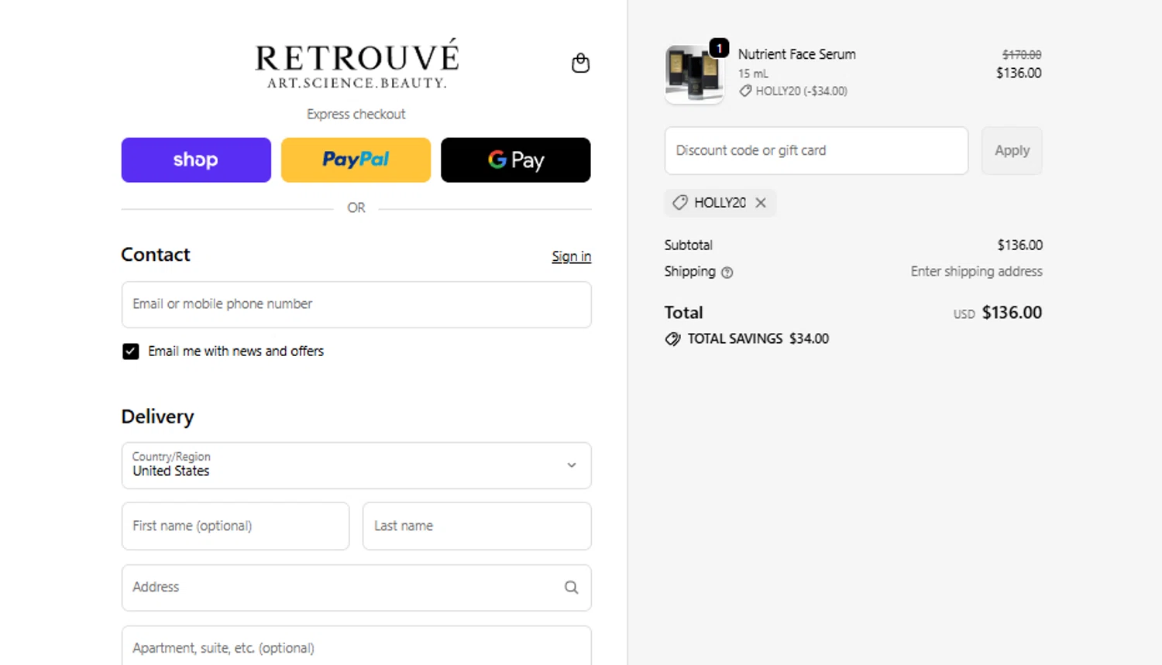Remove the HOLLY20 discount code

pos(761,203)
